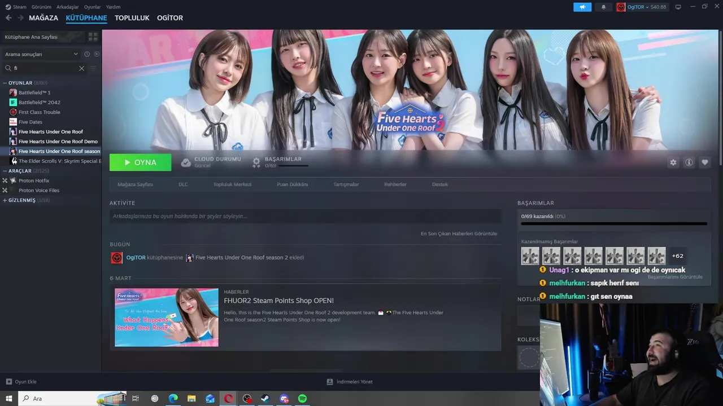Open Microsoft Edge from the taskbar
Image resolution: width=723 pixels, height=406 pixels.
click(x=173, y=399)
